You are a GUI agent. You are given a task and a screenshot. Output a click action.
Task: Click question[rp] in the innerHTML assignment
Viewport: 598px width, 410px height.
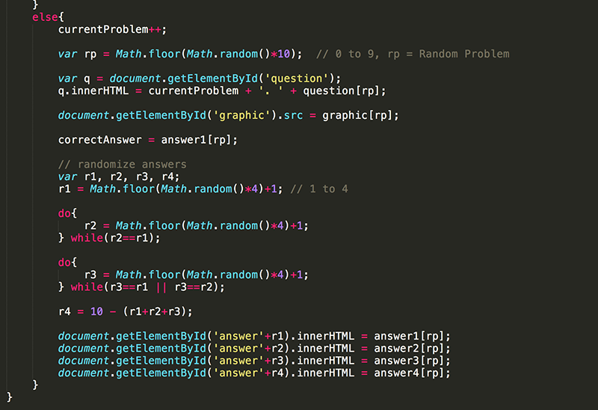click(351, 91)
